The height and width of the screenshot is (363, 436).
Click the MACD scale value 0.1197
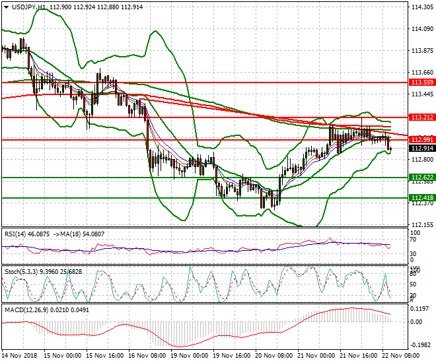pos(419,309)
